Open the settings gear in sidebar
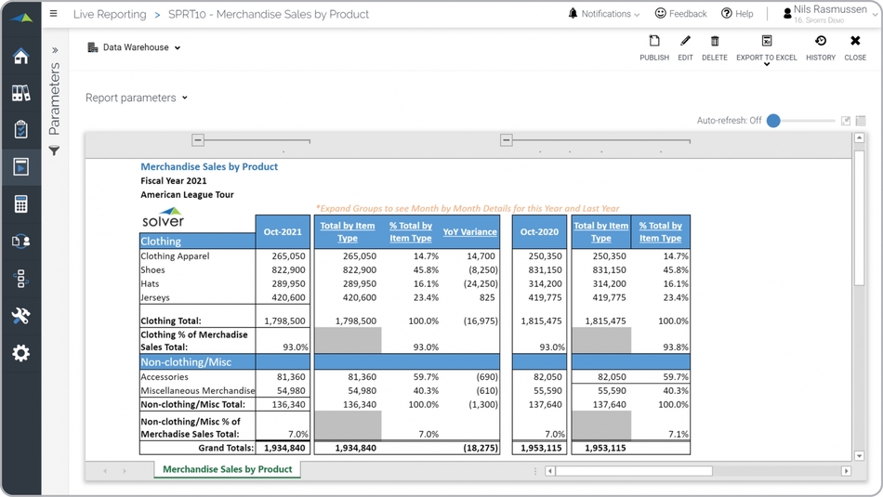 [20, 353]
